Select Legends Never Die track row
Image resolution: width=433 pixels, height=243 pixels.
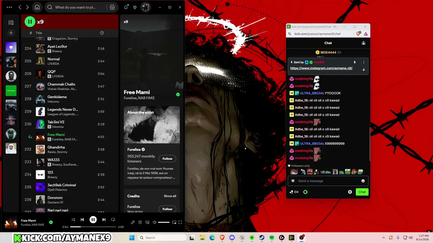coord(70,111)
